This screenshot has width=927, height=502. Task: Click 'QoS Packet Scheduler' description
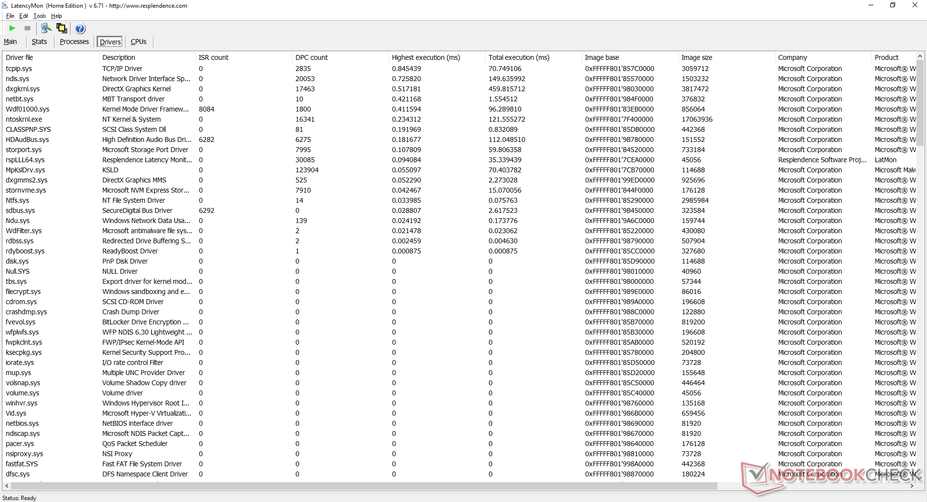[135, 444]
